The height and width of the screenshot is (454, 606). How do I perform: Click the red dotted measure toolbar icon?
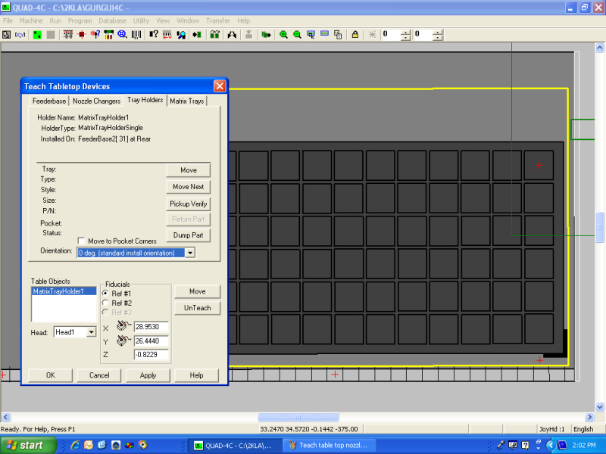[167, 35]
